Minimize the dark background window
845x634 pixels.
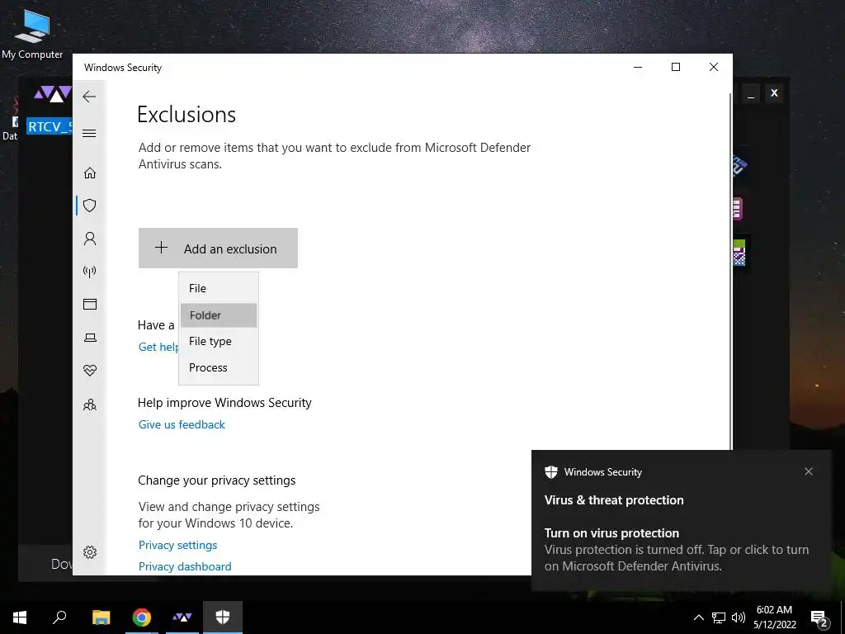point(751,93)
